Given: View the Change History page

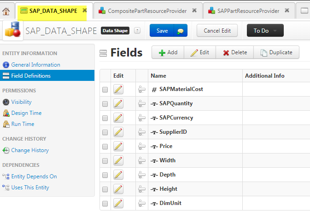Looking at the screenshot, I should [x=30, y=150].
